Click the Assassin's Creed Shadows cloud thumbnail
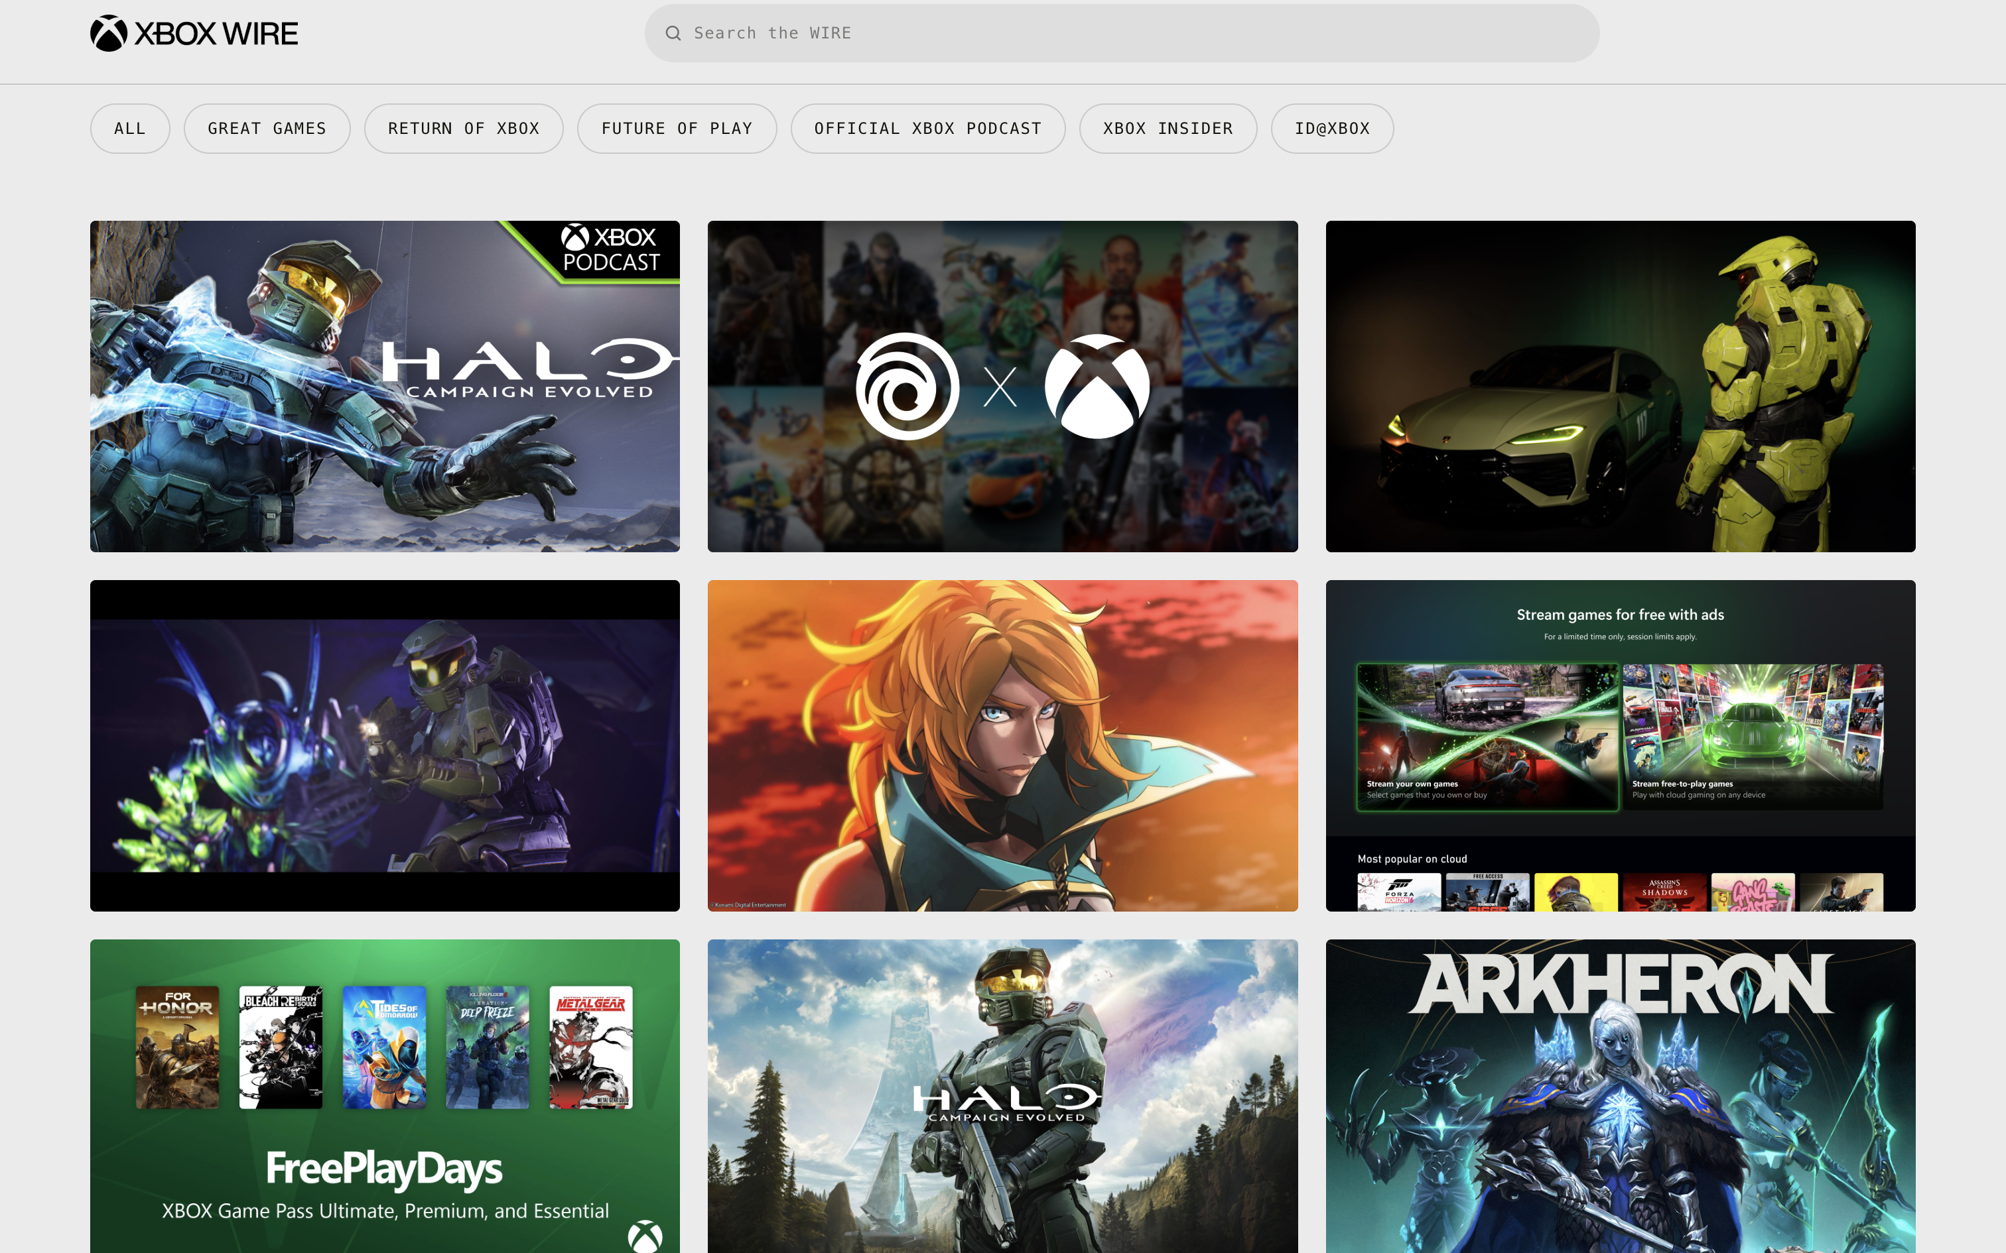The height and width of the screenshot is (1253, 2006). point(1664,892)
